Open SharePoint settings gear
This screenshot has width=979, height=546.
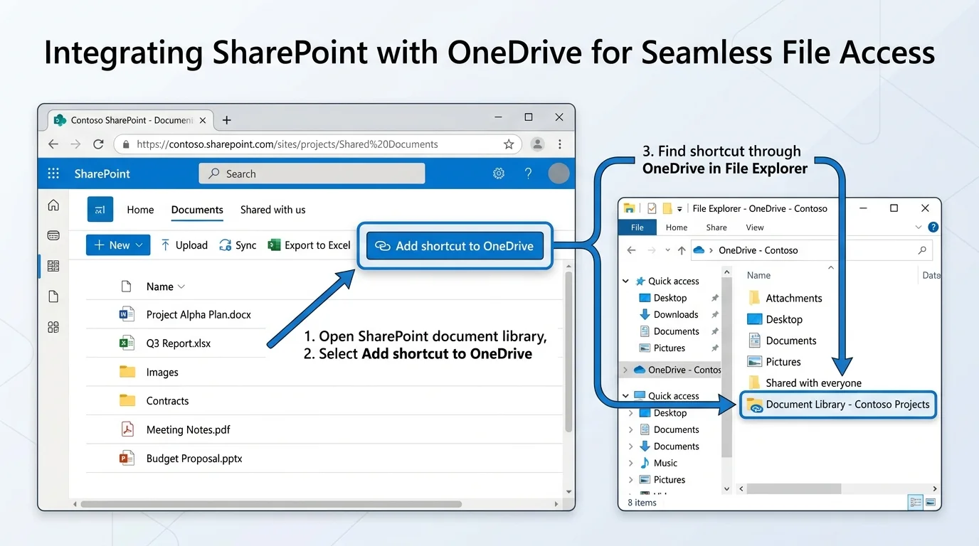(x=499, y=173)
